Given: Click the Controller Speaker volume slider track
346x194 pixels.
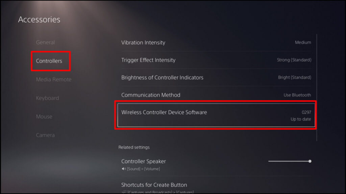Looking at the screenshot, I should [287, 161].
